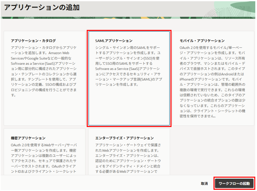Click the enterprise card's gateway description
Viewport: 257px width, 191px height.
[x=128, y=158]
